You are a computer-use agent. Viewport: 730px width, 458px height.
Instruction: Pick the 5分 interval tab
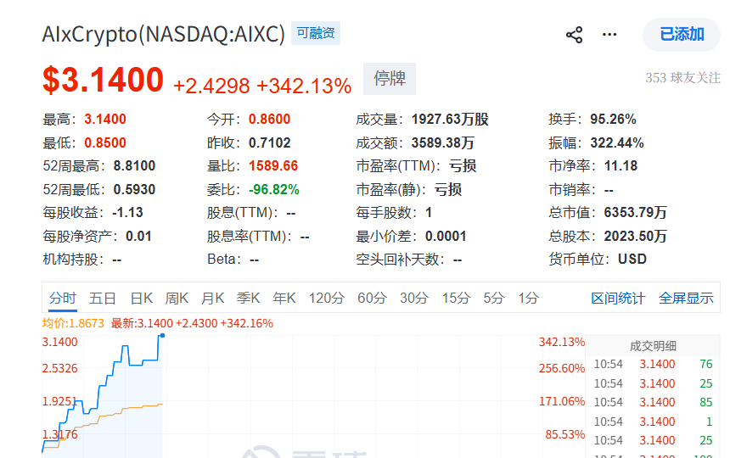click(x=493, y=298)
